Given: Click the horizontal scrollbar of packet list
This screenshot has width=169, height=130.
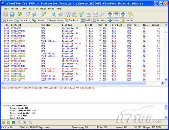Looking at the screenshot, I should [x=75, y=83].
